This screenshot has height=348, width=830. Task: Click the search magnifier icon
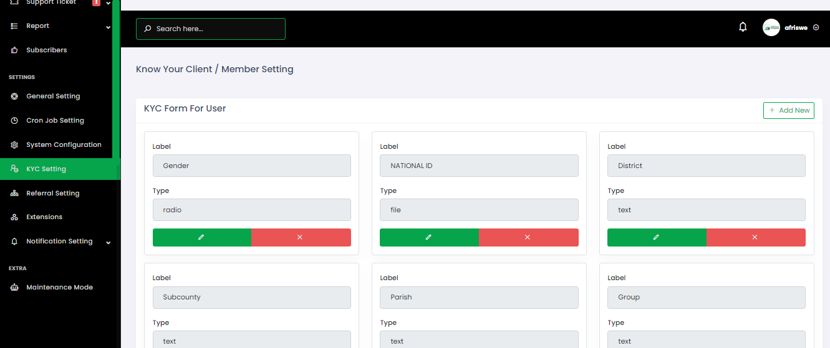tap(148, 29)
